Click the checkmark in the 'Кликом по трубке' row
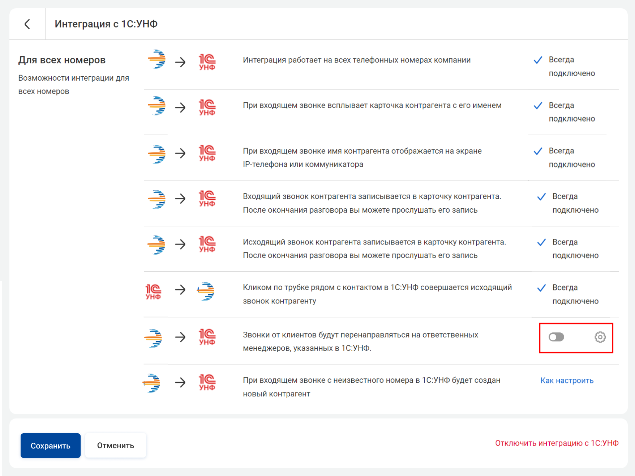 (x=541, y=288)
